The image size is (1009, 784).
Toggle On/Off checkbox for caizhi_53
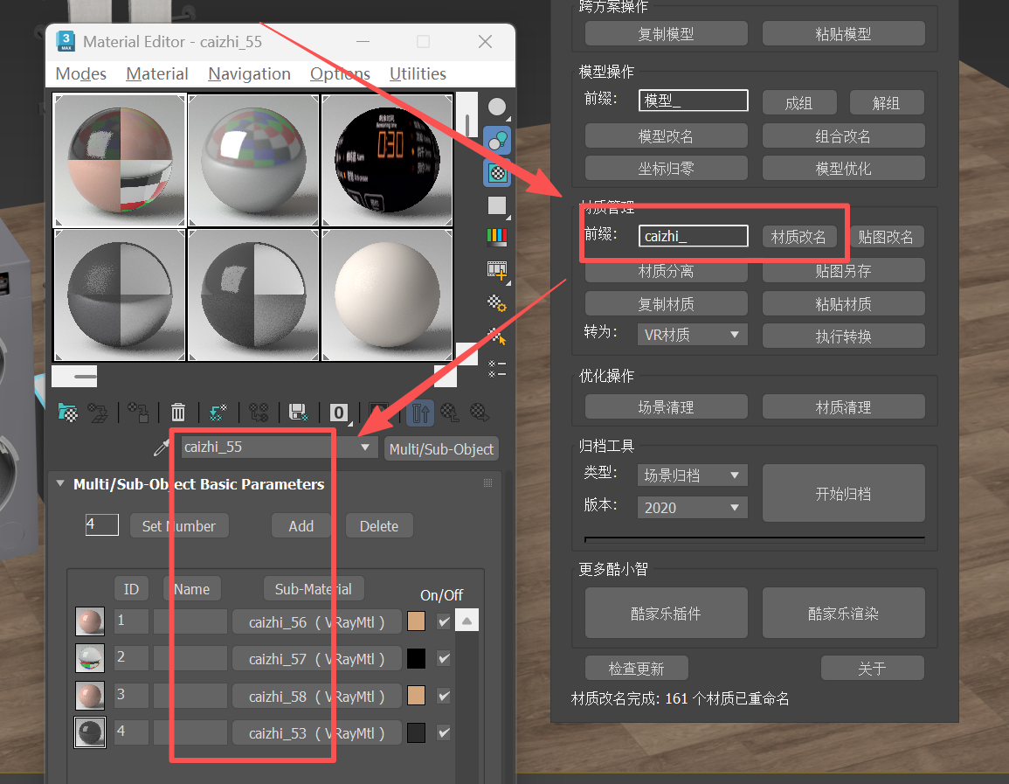click(x=444, y=732)
